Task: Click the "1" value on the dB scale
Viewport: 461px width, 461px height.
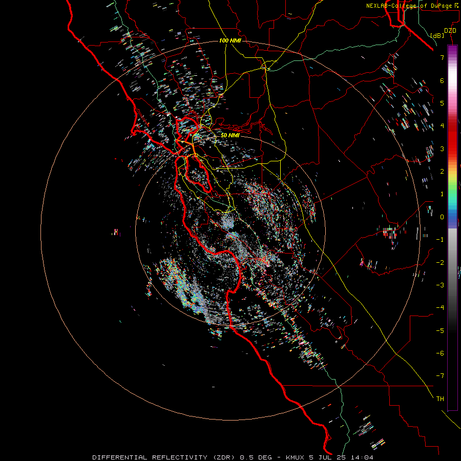Action: click(x=442, y=194)
